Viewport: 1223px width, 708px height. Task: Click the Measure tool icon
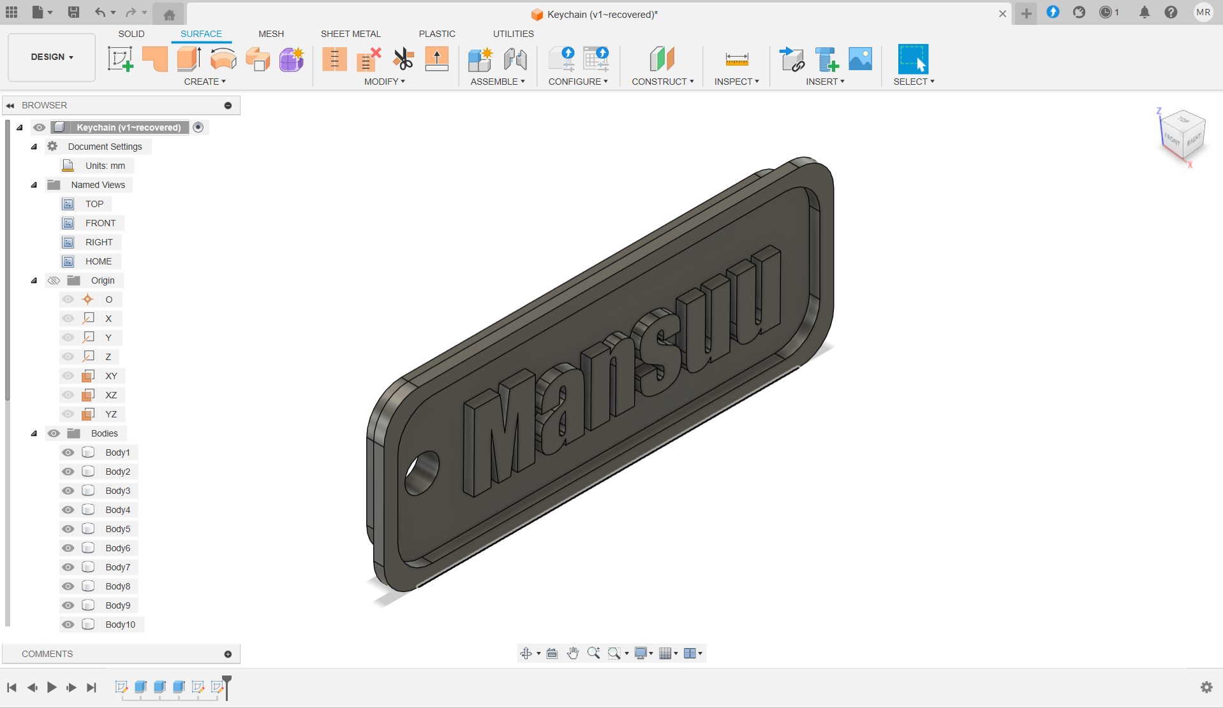[737, 59]
